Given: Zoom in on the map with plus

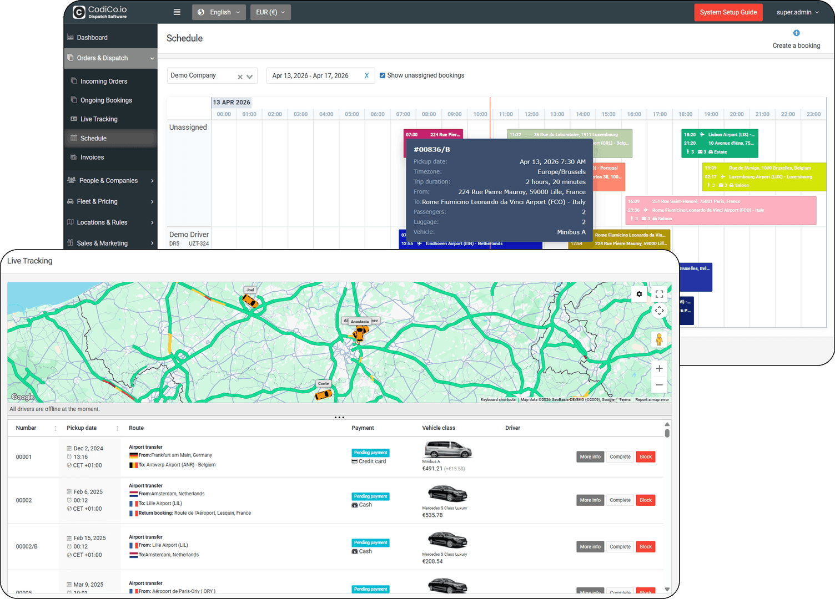Looking at the screenshot, I should (x=659, y=368).
